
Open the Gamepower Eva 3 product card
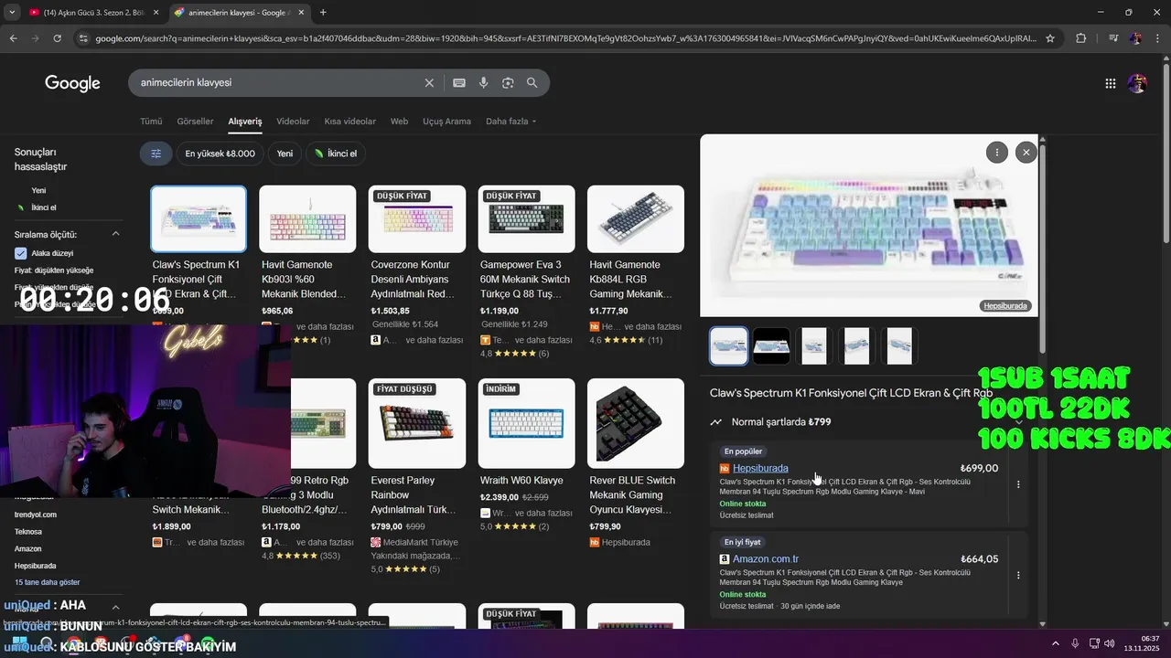tap(526, 271)
